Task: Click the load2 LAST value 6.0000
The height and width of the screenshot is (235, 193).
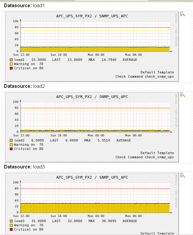Action: (38, 140)
